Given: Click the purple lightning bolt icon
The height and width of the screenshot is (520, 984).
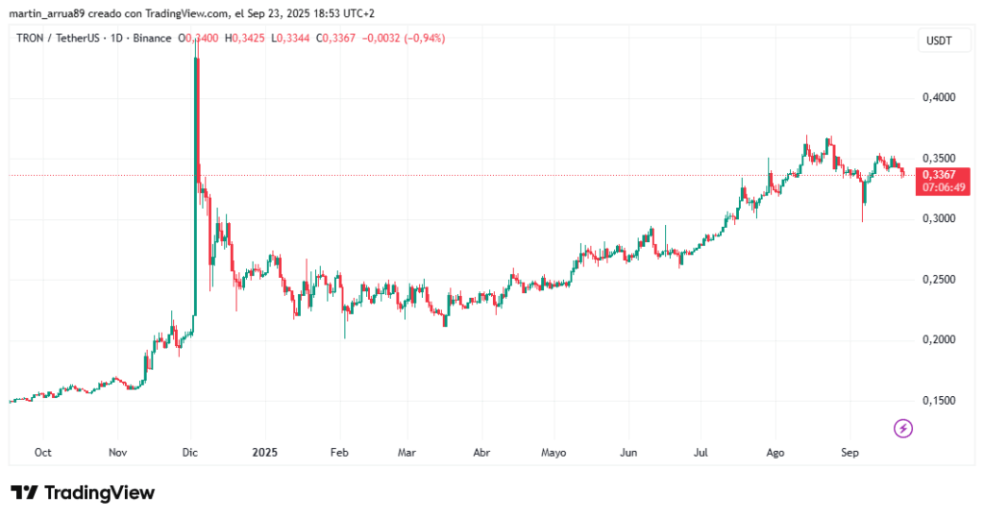Looking at the screenshot, I should [903, 429].
